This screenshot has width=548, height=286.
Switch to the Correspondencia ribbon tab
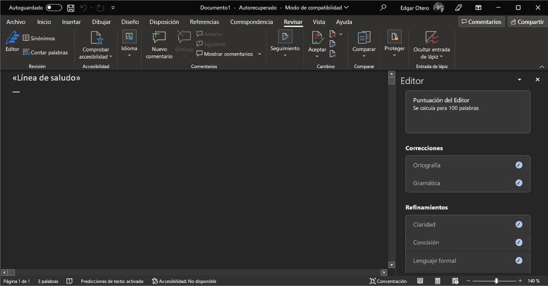coord(251,21)
